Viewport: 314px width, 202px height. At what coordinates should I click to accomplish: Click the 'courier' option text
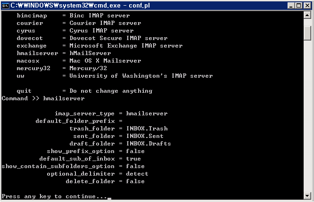30,23
